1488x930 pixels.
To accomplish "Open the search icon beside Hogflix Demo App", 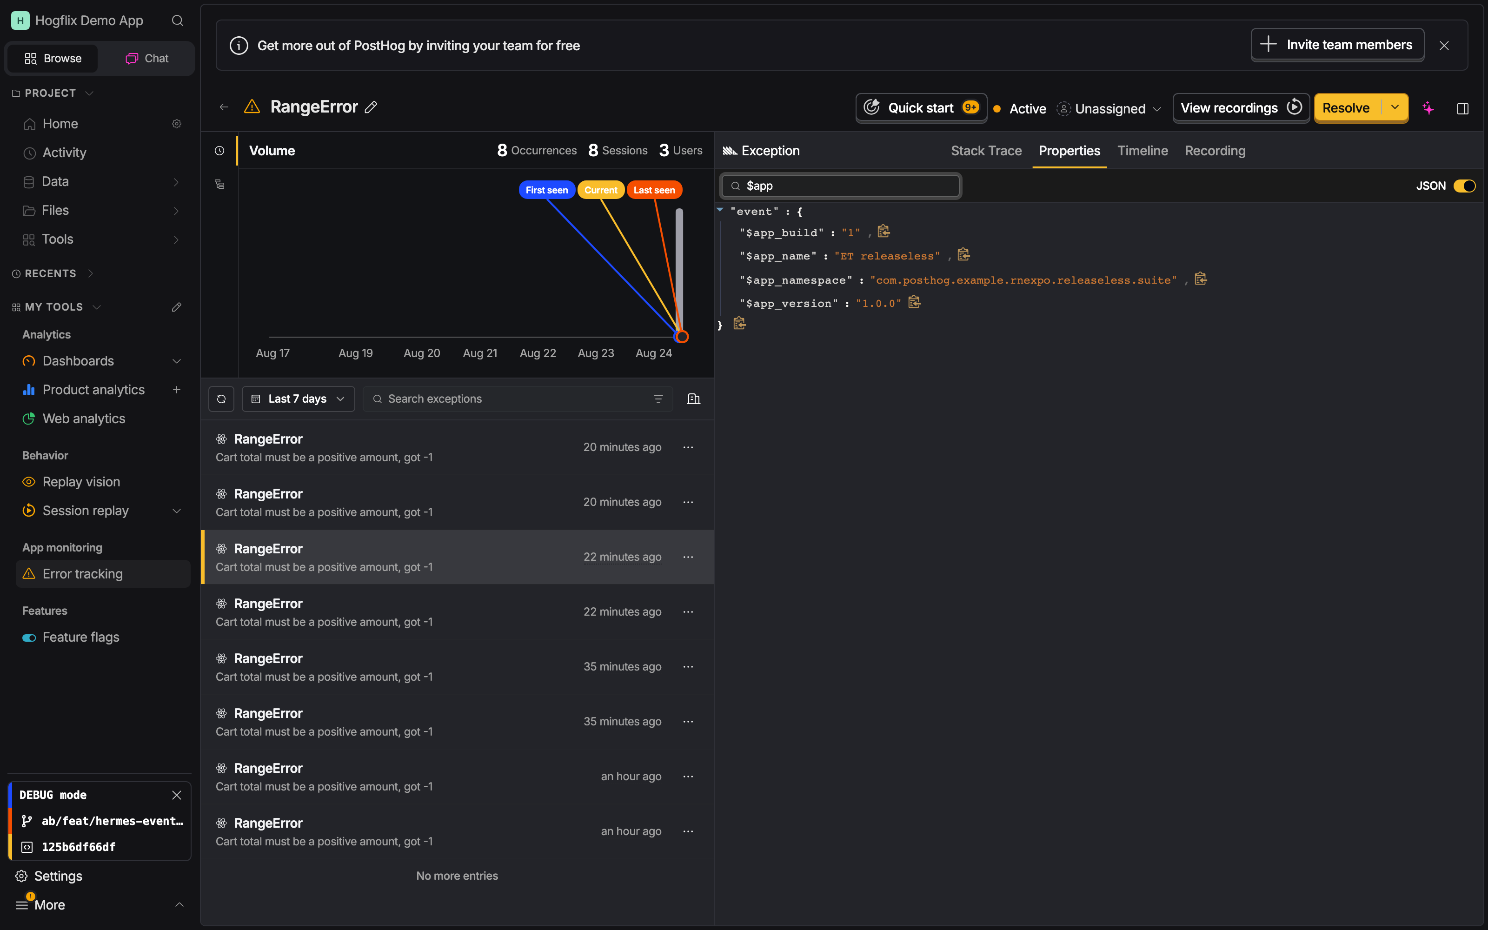I will (177, 20).
